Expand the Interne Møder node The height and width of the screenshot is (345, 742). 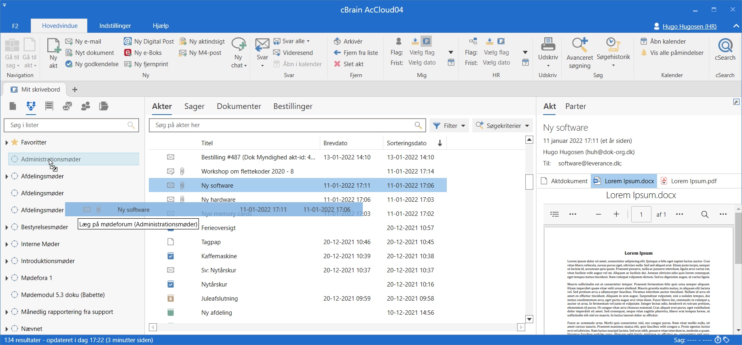[x=6, y=244]
